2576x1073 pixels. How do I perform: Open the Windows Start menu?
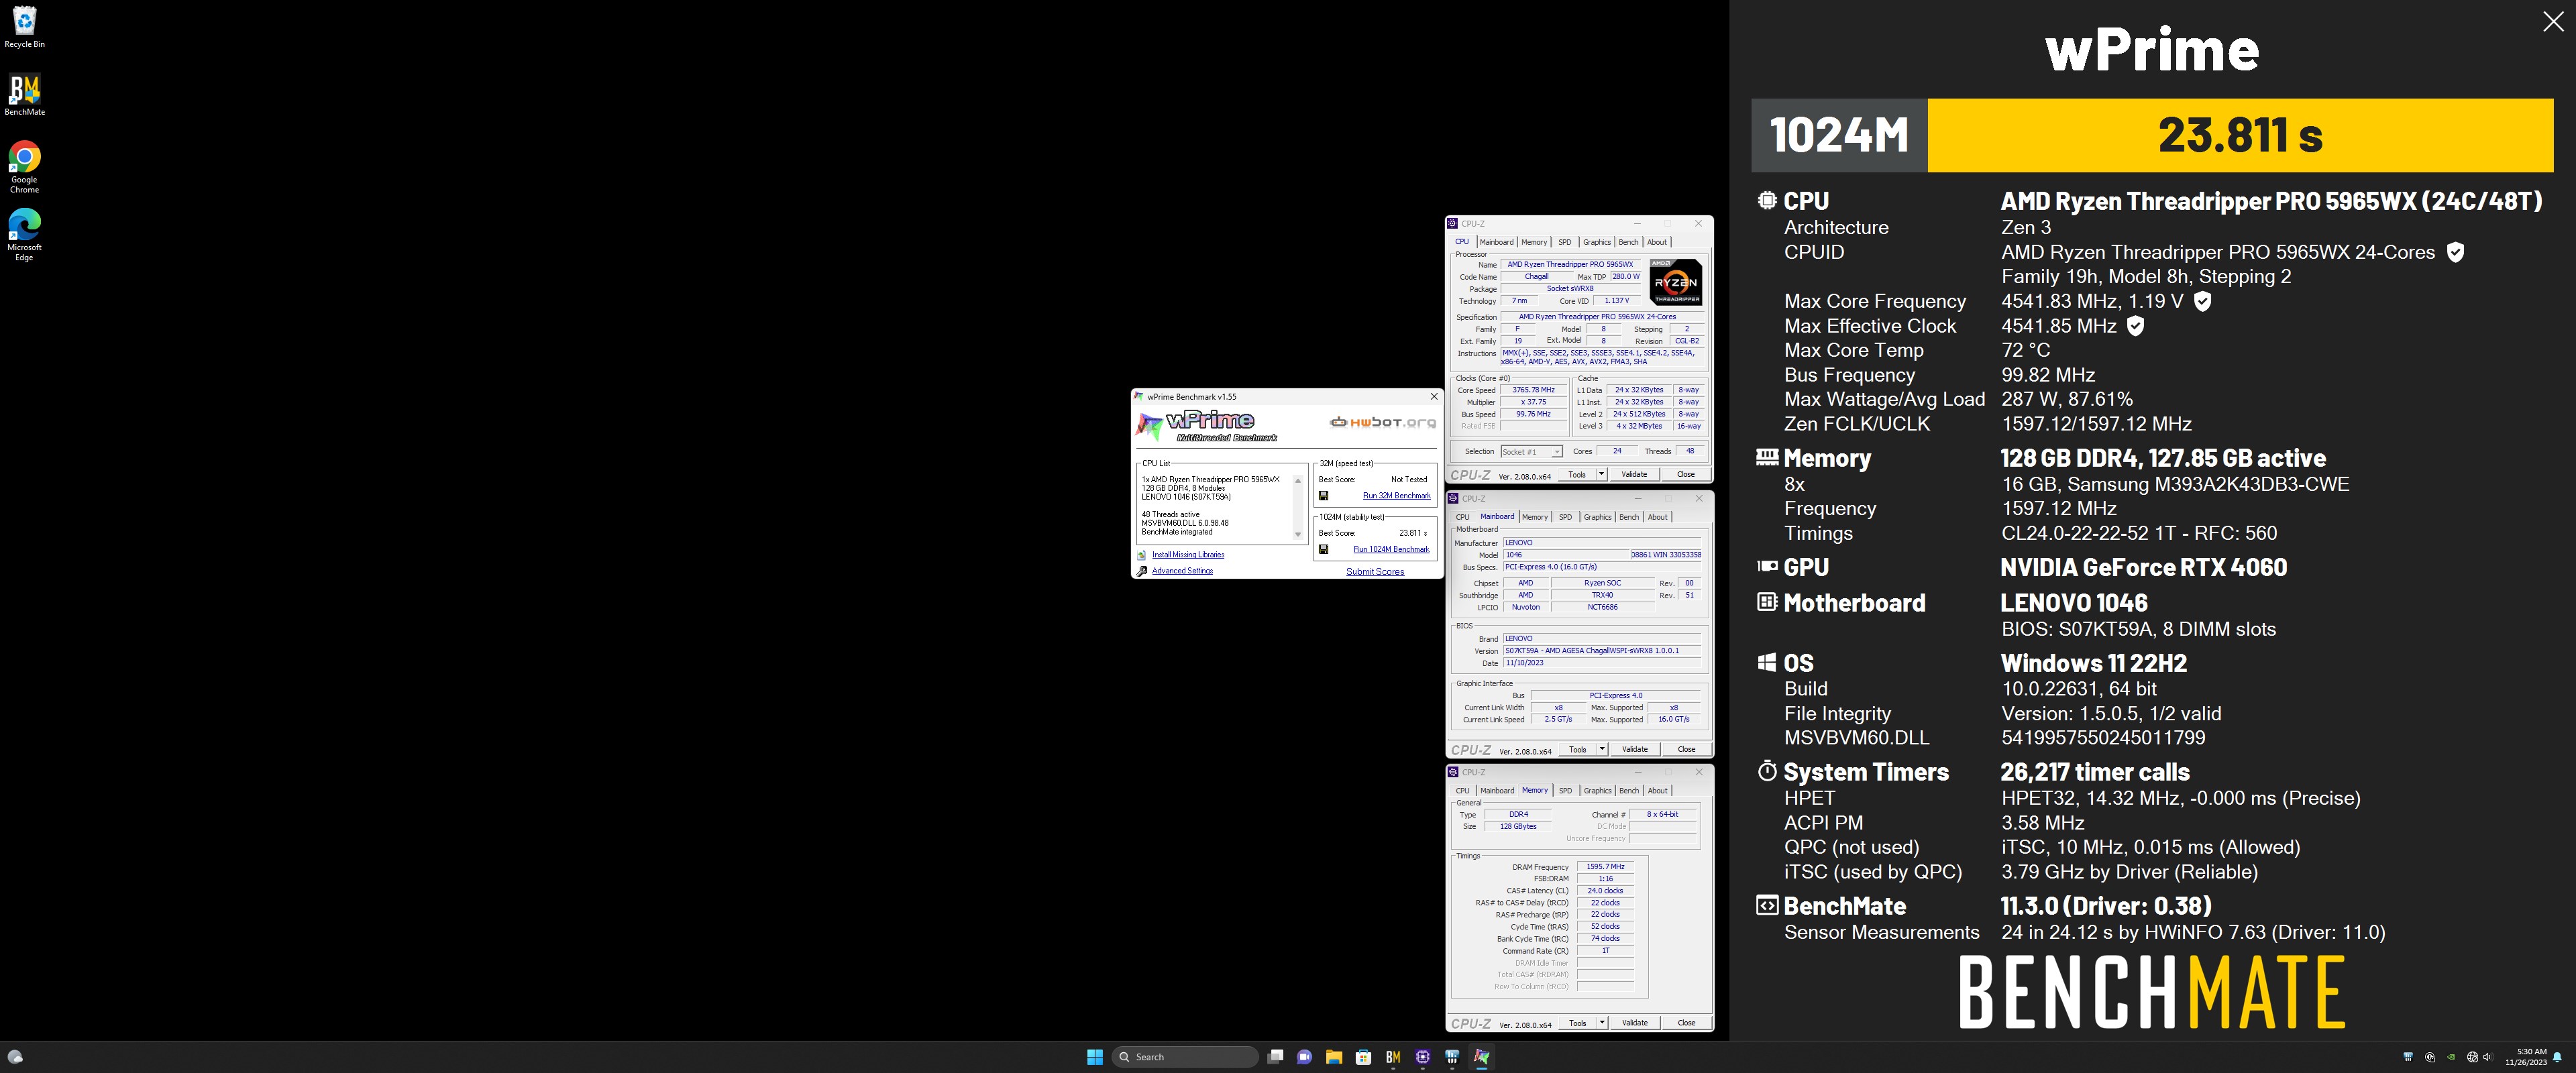pyautogui.click(x=1094, y=1057)
